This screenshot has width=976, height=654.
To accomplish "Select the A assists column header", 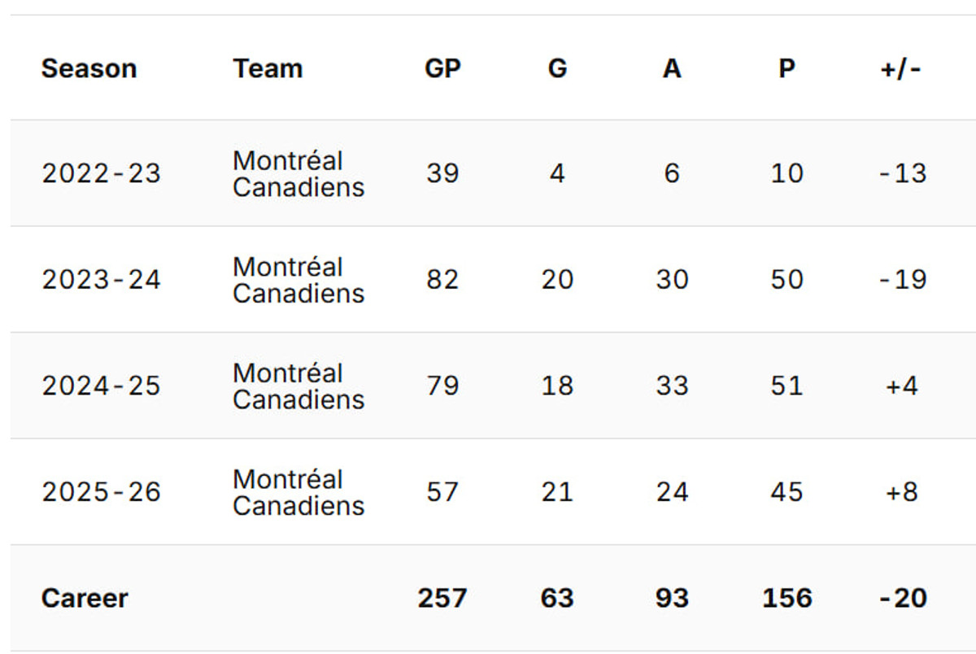I will click(671, 68).
